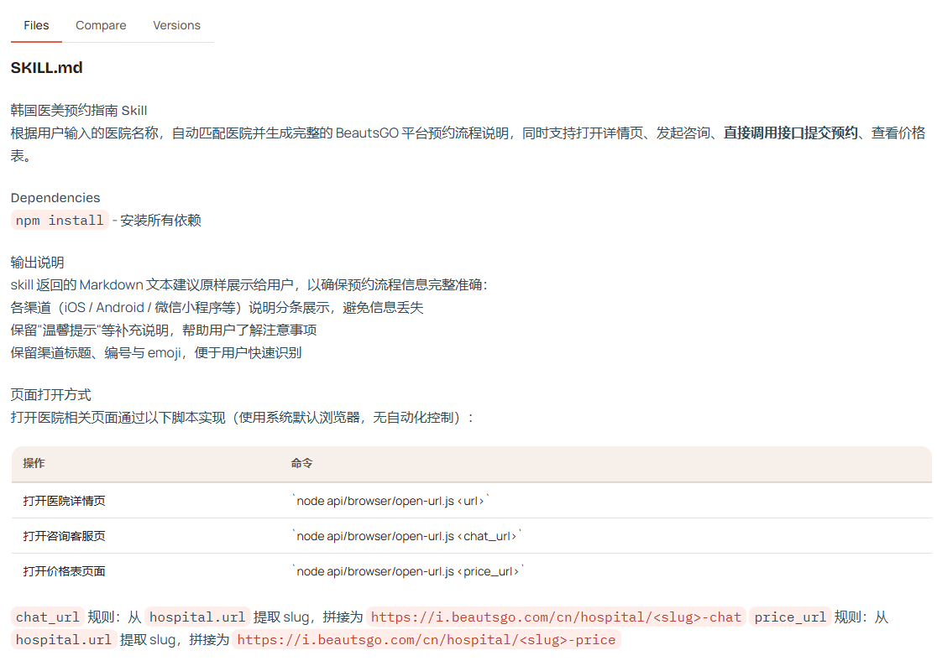Click the SKILL.md file heading
This screenshot has width=937, height=661.
[47, 67]
